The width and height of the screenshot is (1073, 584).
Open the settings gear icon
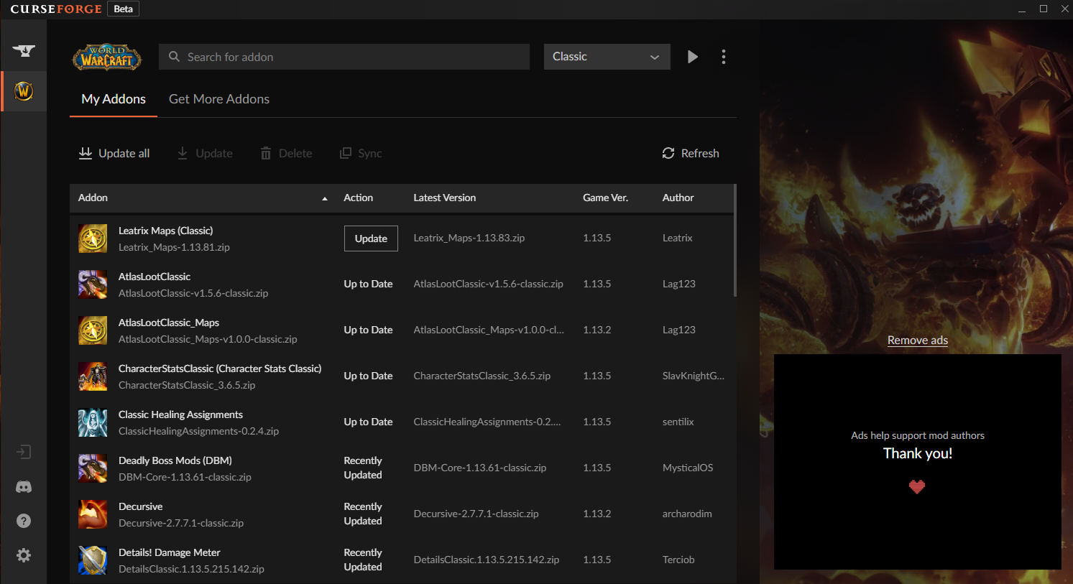pos(24,555)
